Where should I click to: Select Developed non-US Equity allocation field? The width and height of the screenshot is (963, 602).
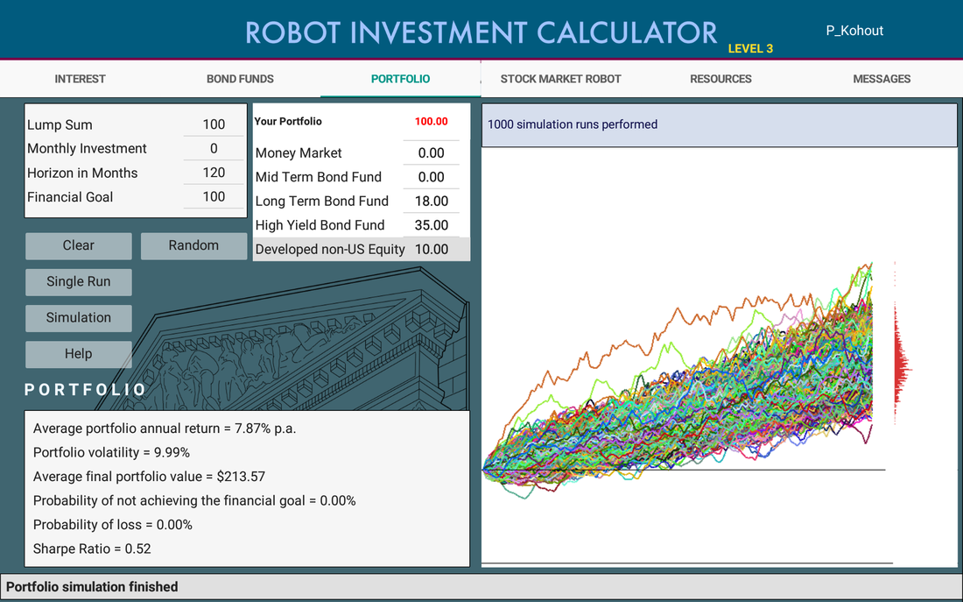[431, 249]
